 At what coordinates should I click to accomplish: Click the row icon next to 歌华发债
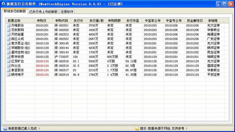(x=8, y=57)
